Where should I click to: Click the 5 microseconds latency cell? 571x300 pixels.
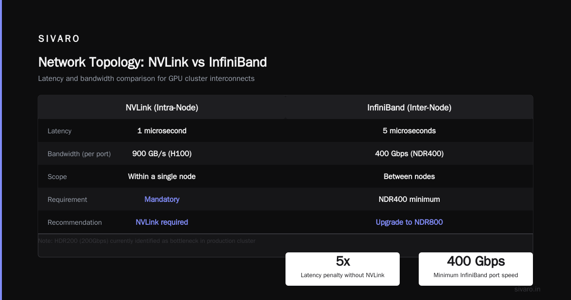coord(409,130)
